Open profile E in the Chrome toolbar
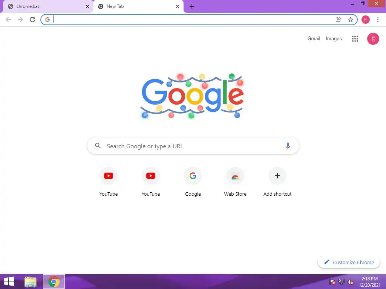386x289 pixels. (366, 20)
